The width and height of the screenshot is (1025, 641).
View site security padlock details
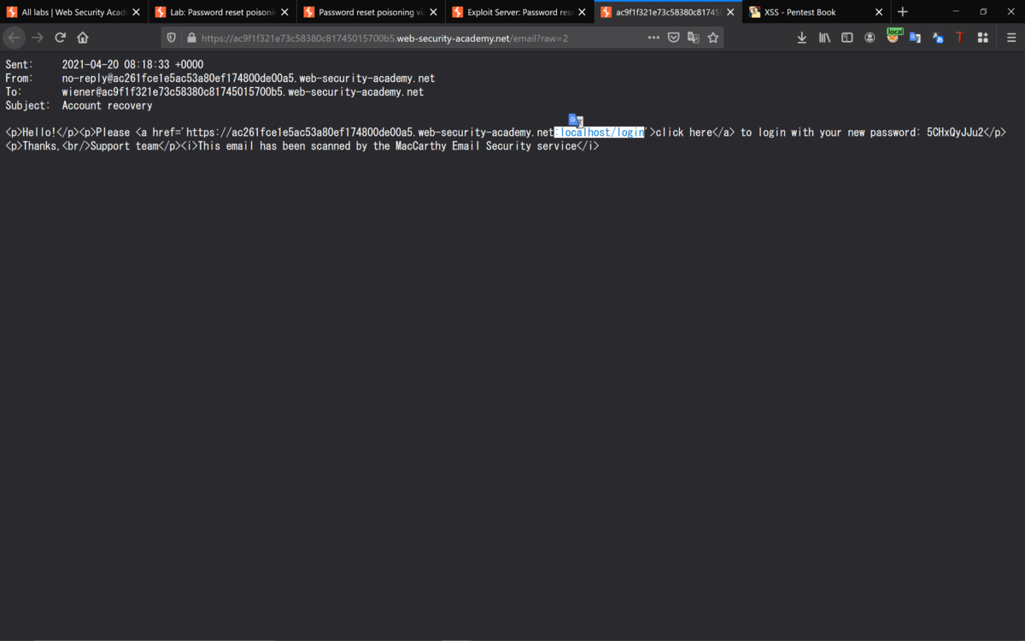point(190,38)
